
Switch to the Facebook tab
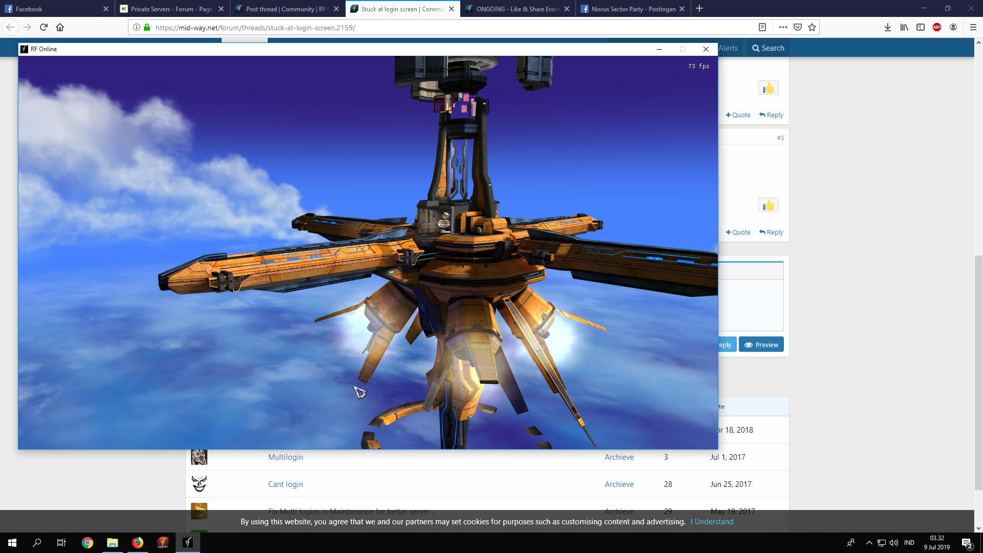[x=57, y=9]
